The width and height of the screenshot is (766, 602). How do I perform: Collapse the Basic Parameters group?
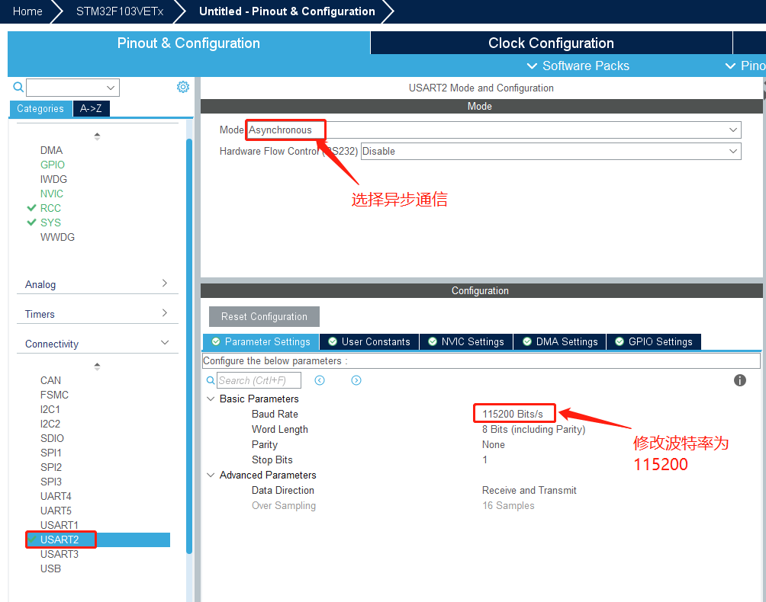211,399
